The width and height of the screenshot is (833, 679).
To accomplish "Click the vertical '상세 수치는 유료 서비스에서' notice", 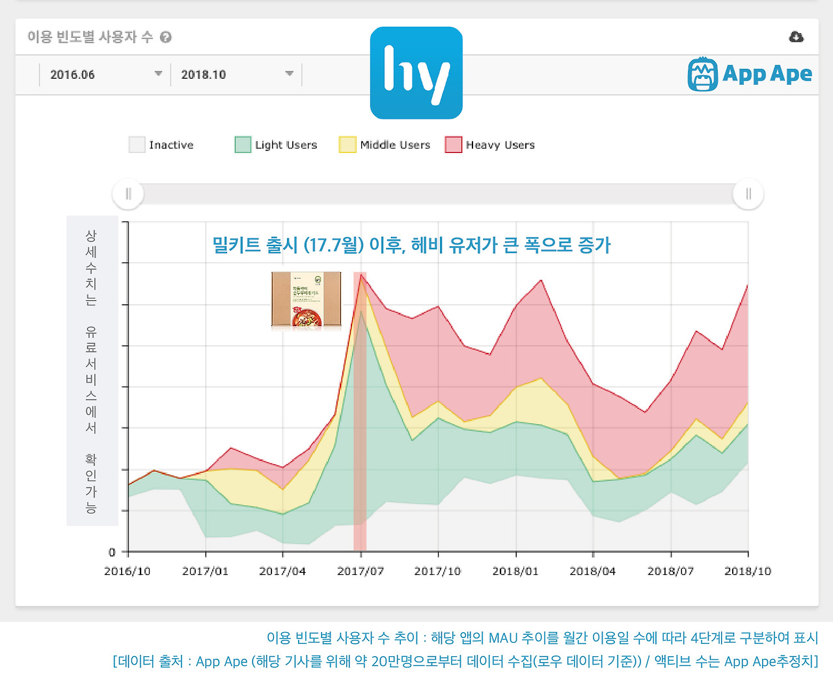I will 92,371.
